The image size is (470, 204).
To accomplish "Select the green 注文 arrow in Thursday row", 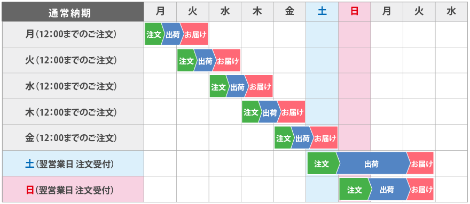I will click(x=251, y=112).
